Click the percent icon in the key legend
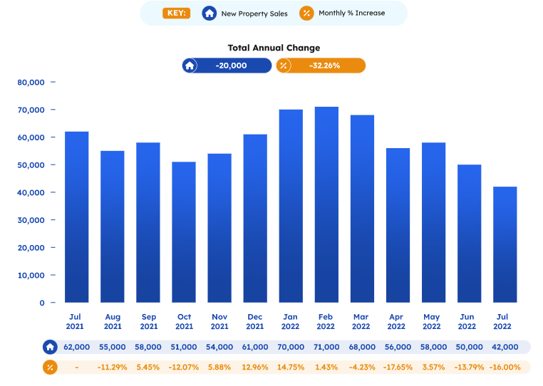The image size is (543, 386). pos(306,14)
